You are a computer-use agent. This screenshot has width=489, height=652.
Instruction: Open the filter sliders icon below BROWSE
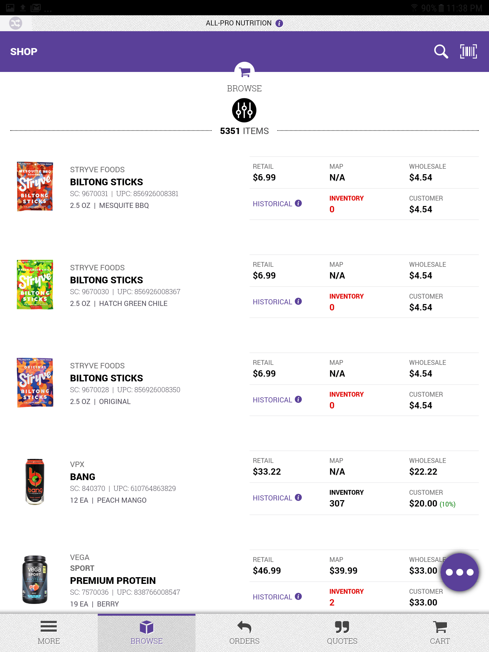[244, 110]
